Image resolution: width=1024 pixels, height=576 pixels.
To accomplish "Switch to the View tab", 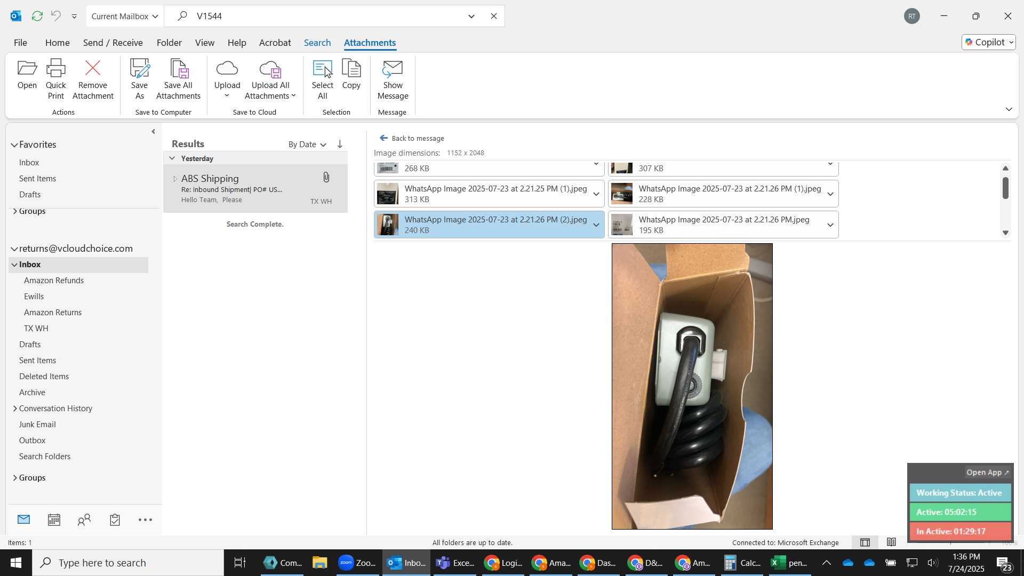I will [204, 43].
